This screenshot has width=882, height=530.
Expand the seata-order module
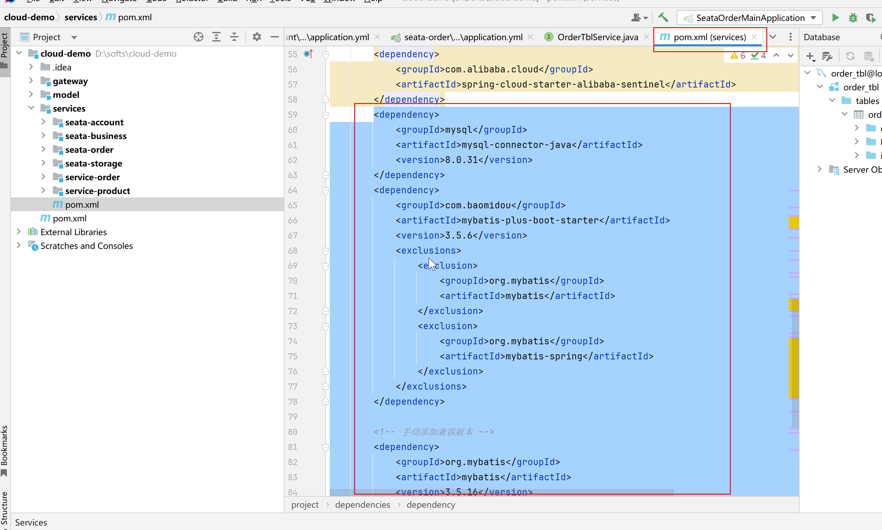43,149
